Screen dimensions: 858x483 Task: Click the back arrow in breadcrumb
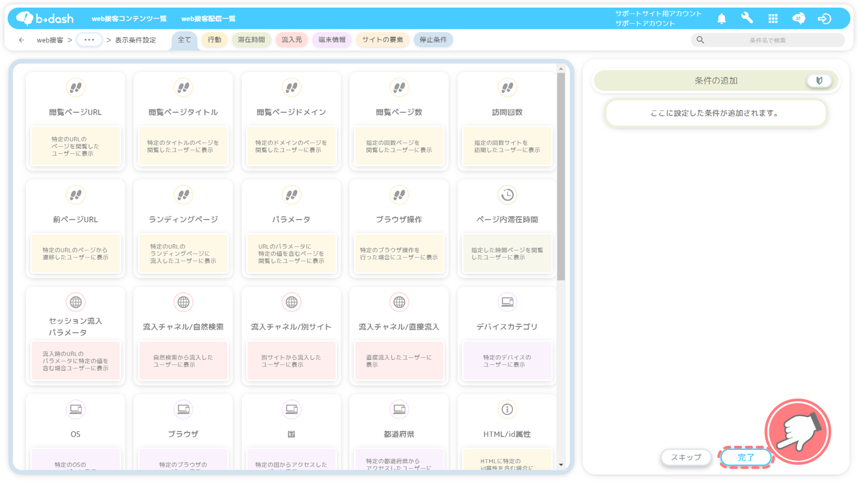pyautogui.click(x=21, y=40)
